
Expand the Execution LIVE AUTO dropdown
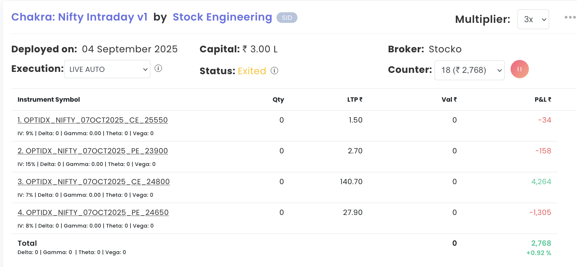[x=107, y=69]
